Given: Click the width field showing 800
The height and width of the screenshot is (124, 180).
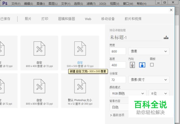Looking at the screenshot, I should point(118,51).
